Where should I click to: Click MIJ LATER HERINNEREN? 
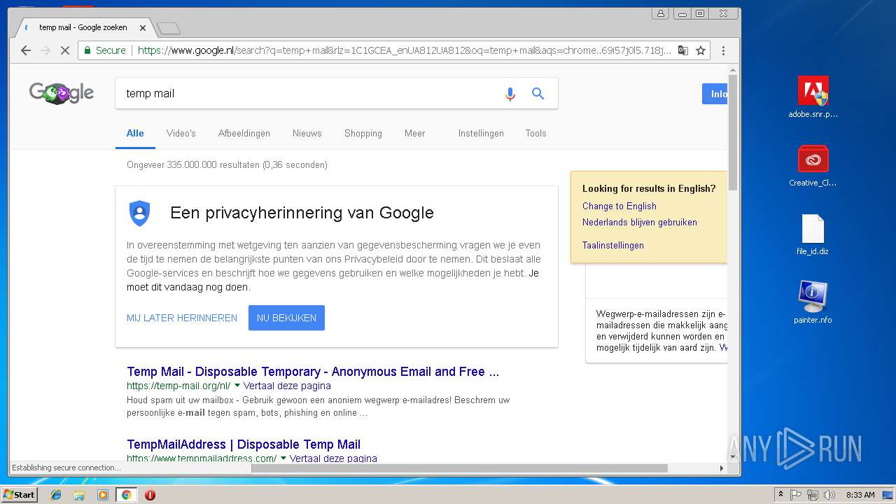(x=182, y=318)
